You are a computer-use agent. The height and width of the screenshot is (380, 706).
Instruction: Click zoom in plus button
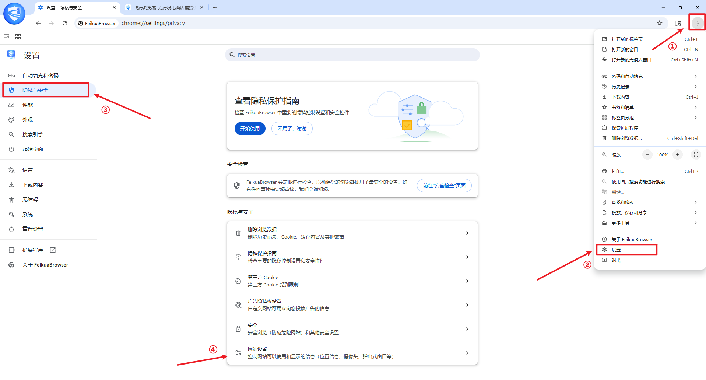677,155
